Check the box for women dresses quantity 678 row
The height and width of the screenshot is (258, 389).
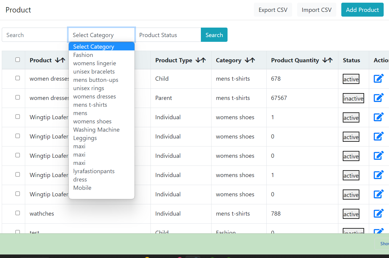click(x=17, y=78)
